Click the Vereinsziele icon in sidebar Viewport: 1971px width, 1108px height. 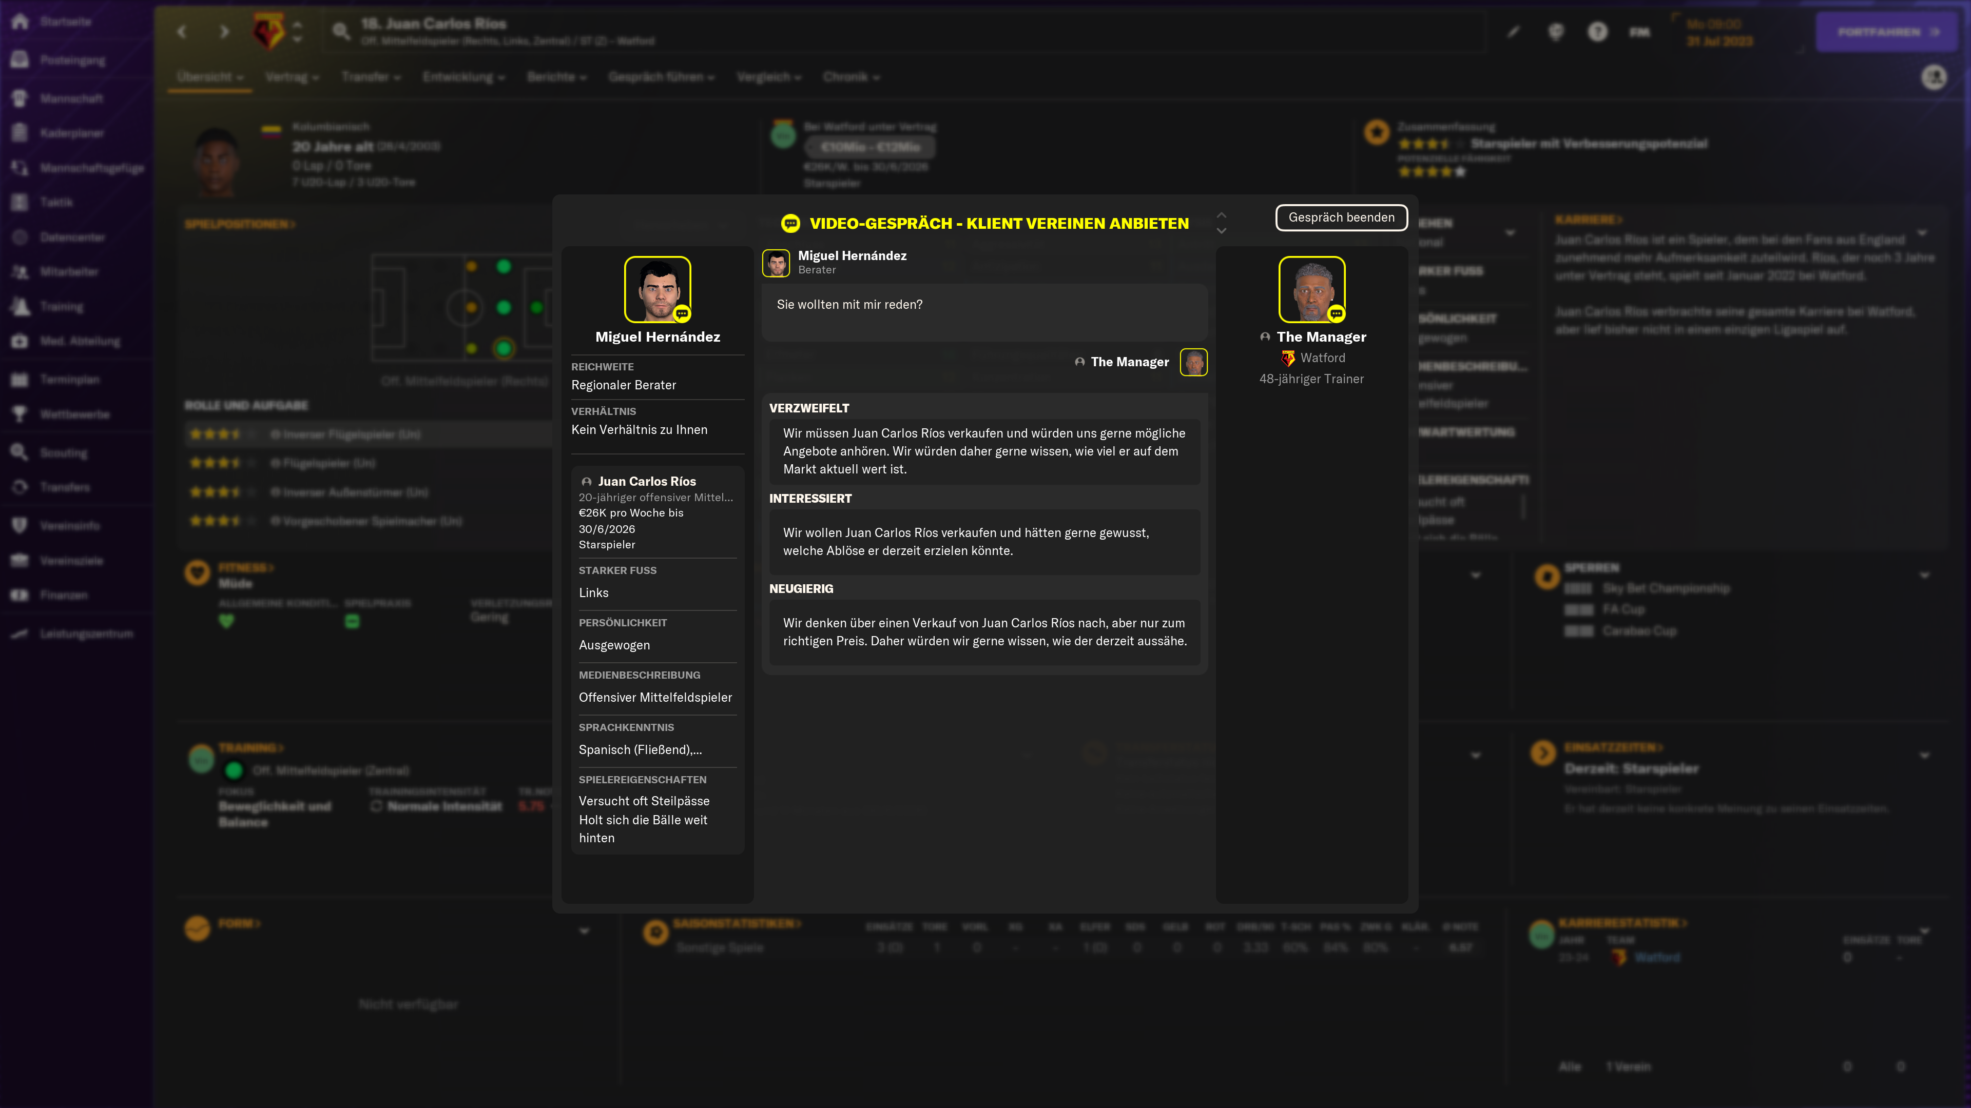click(x=21, y=561)
